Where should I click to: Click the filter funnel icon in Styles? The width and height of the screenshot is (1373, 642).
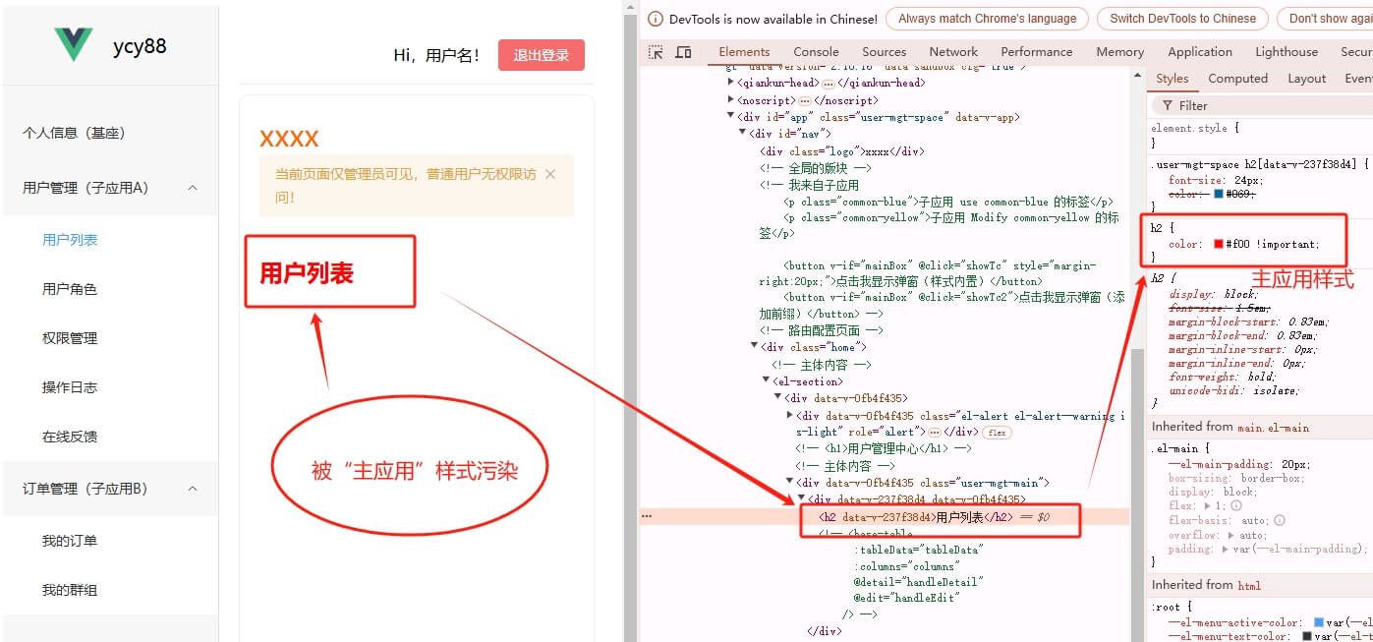tap(1167, 106)
